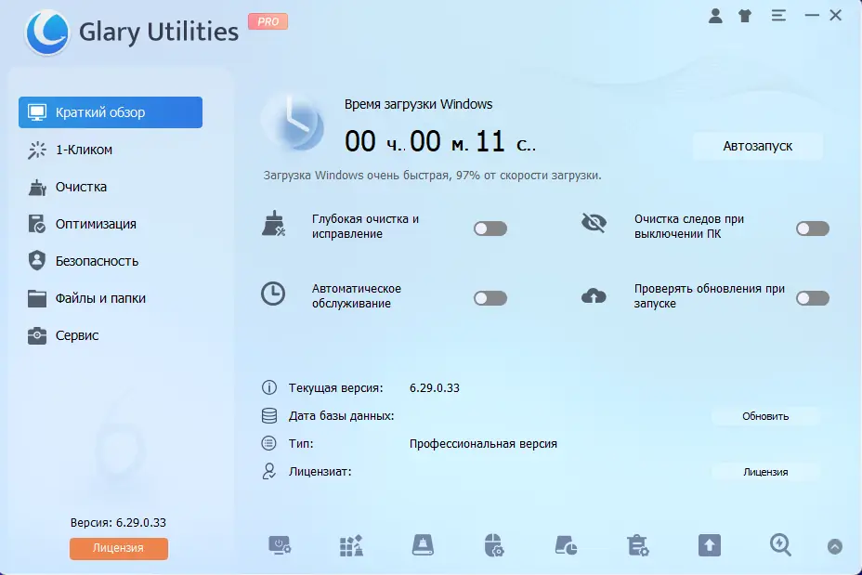Enable Автоматическое обслуживание
The height and width of the screenshot is (575, 862).
click(x=490, y=298)
